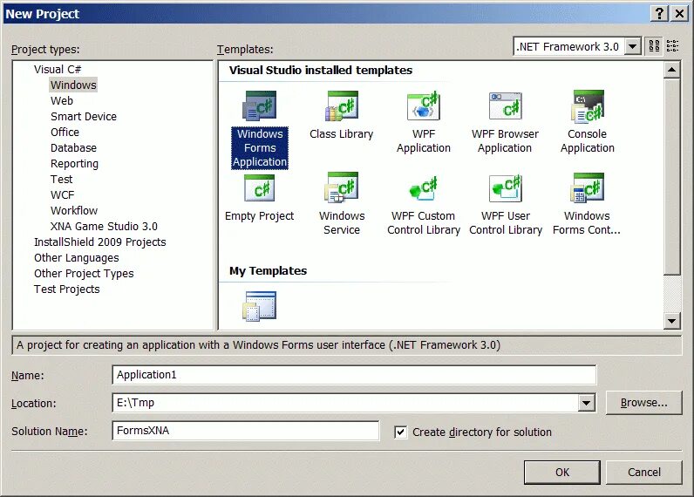The height and width of the screenshot is (497, 694).
Task: Select the Empty Project template icon
Action: point(259,188)
